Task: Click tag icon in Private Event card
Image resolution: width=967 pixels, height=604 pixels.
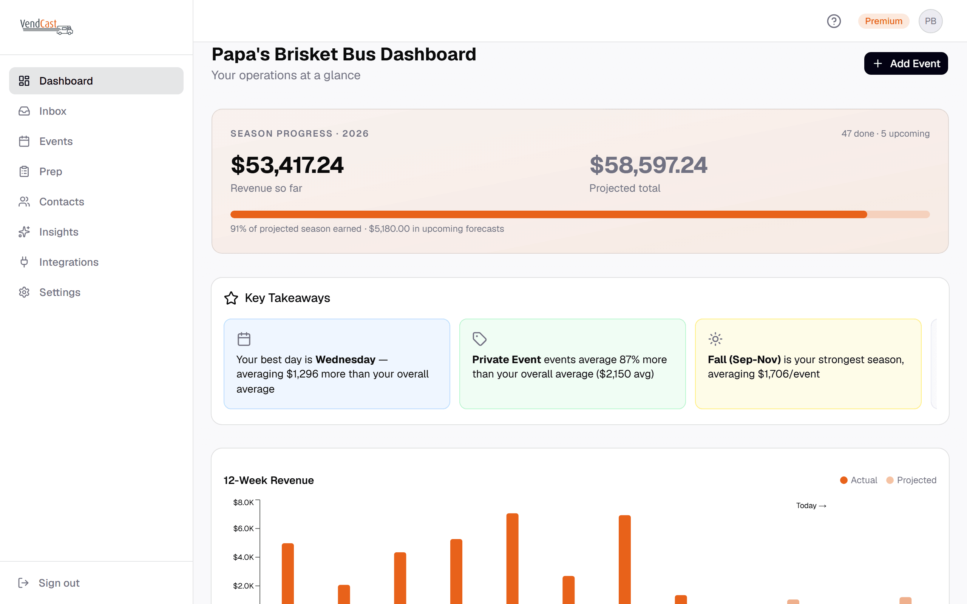Action: [479, 339]
